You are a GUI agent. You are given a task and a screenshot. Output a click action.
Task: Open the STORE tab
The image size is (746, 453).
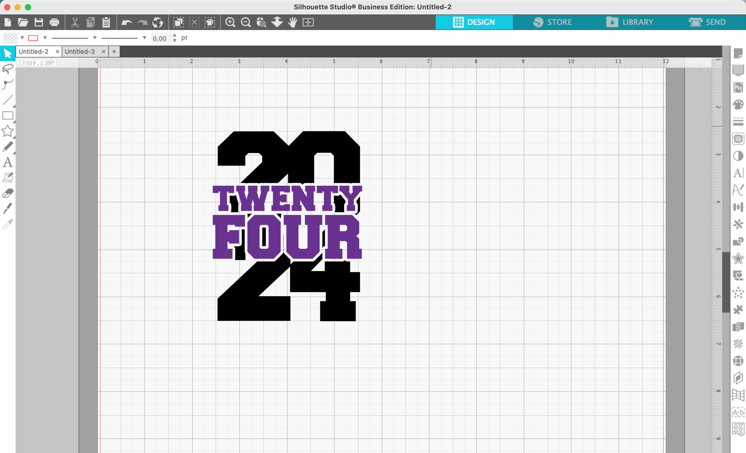pos(553,22)
